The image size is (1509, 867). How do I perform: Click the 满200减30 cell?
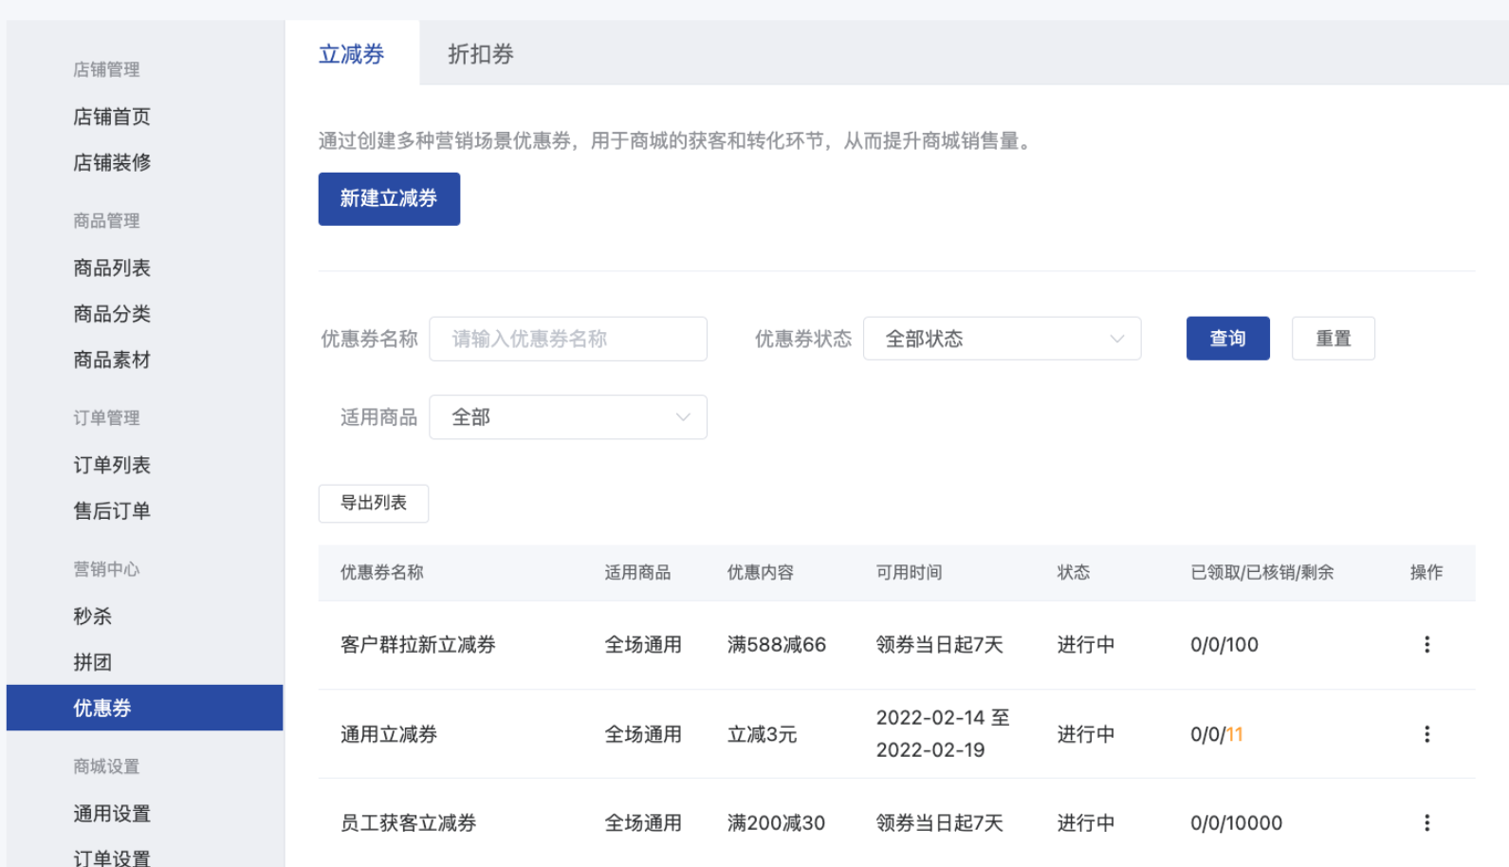[x=776, y=822]
